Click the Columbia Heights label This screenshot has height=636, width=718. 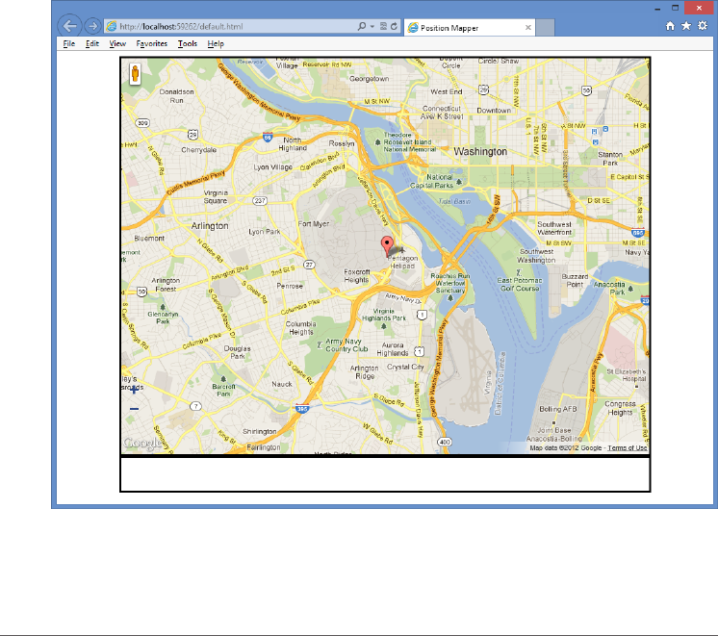pos(301,328)
